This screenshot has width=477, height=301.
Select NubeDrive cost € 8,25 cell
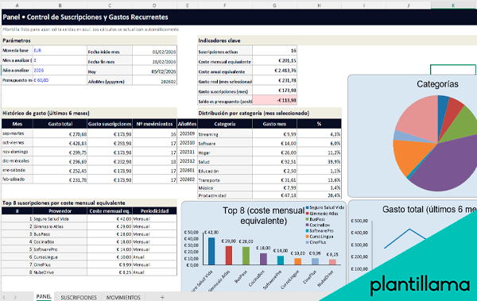click(110, 272)
